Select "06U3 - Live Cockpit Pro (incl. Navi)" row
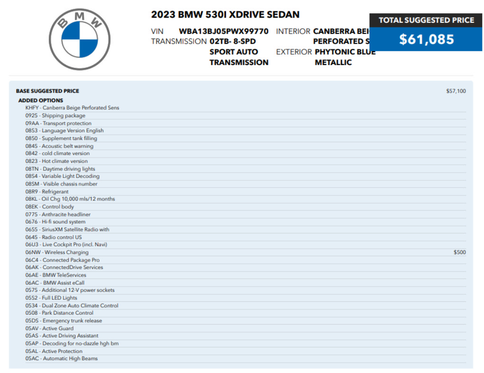 (246, 244)
